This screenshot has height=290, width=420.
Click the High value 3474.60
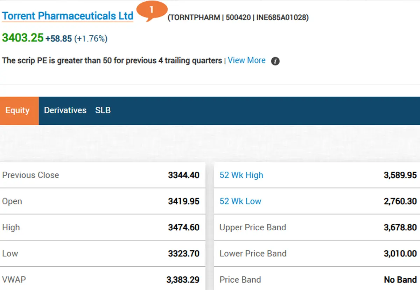click(x=184, y=228)
